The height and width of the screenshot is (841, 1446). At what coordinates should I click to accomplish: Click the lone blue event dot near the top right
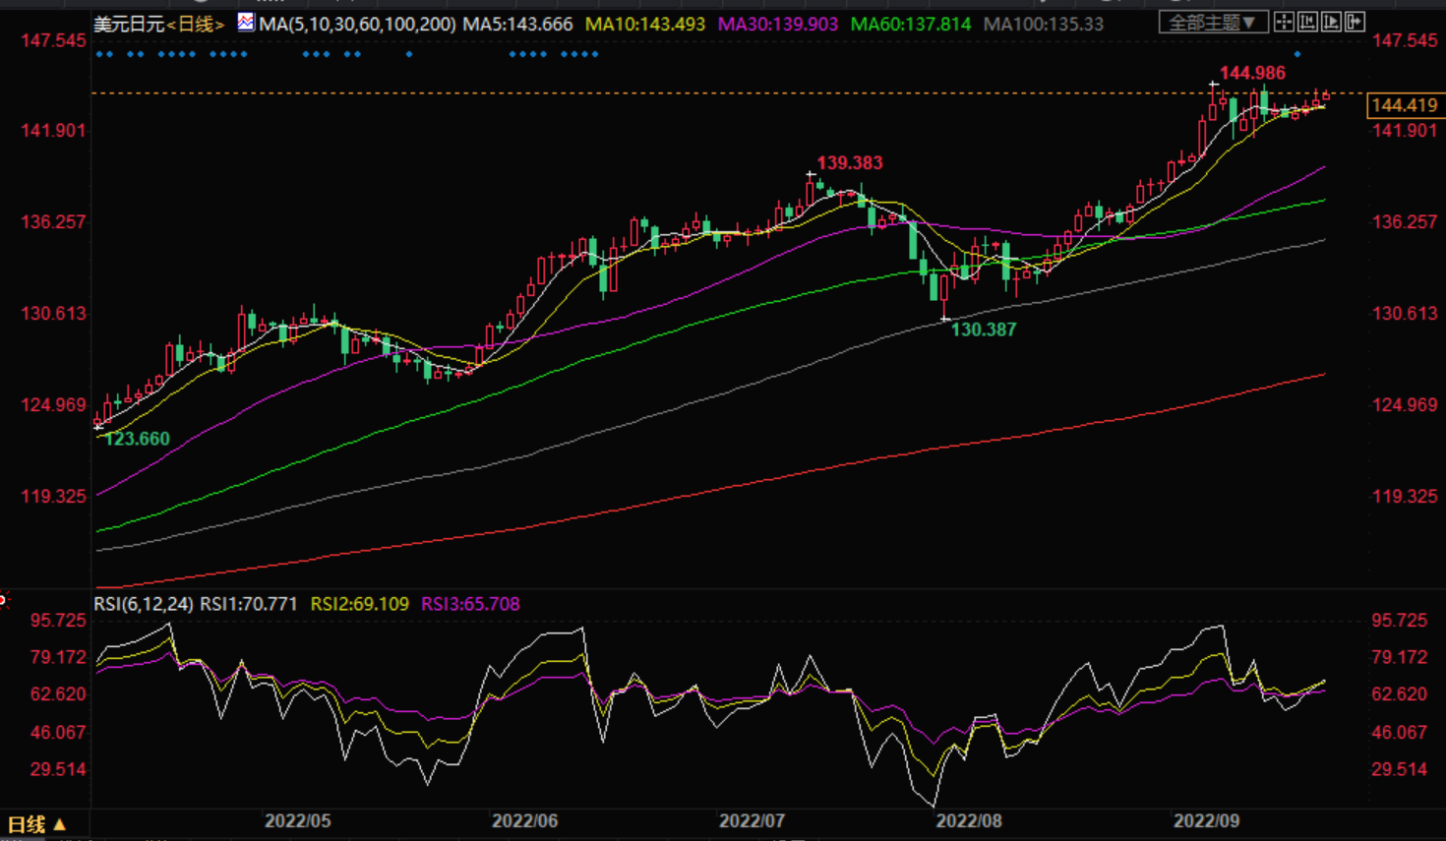[x=1297, y=54]
